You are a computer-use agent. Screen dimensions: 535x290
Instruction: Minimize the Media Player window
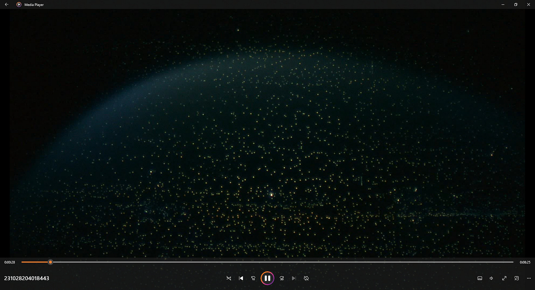(503, 4)
